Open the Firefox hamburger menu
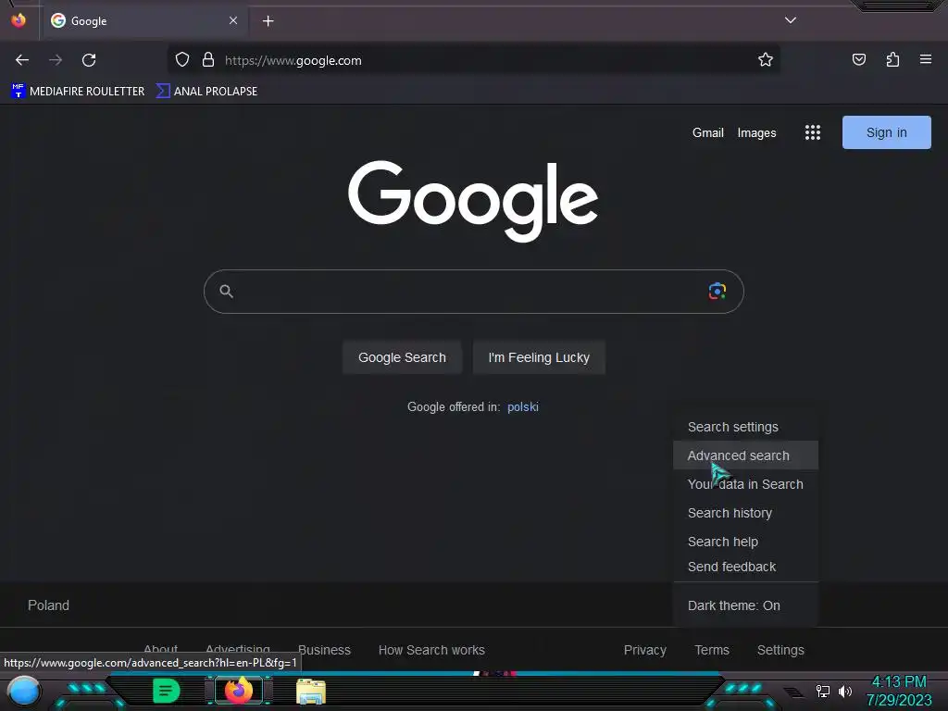 click(926, 59)
